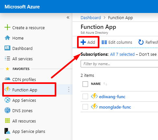Viewport: 158px width, 140px height.
Task: Click the Dashboard tile icon in sidebar
Action: [x=7, y=48]
